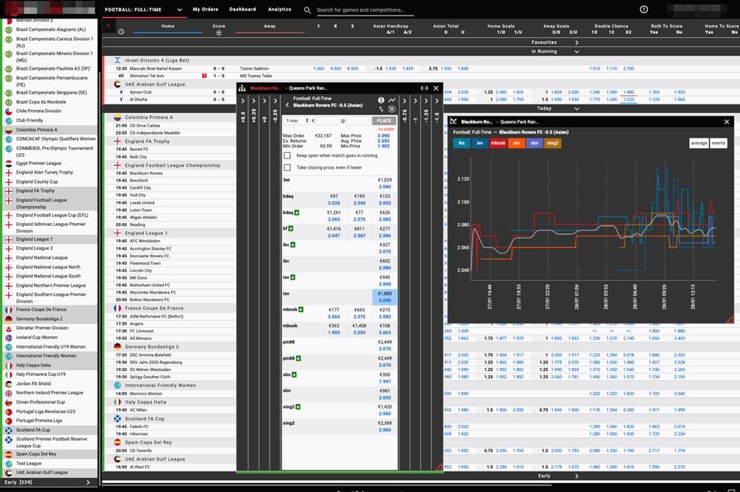Click the green bdaq exchange icon
This screenshot has height=492, width=740.
pyautogui.click(x=297, y=213)
